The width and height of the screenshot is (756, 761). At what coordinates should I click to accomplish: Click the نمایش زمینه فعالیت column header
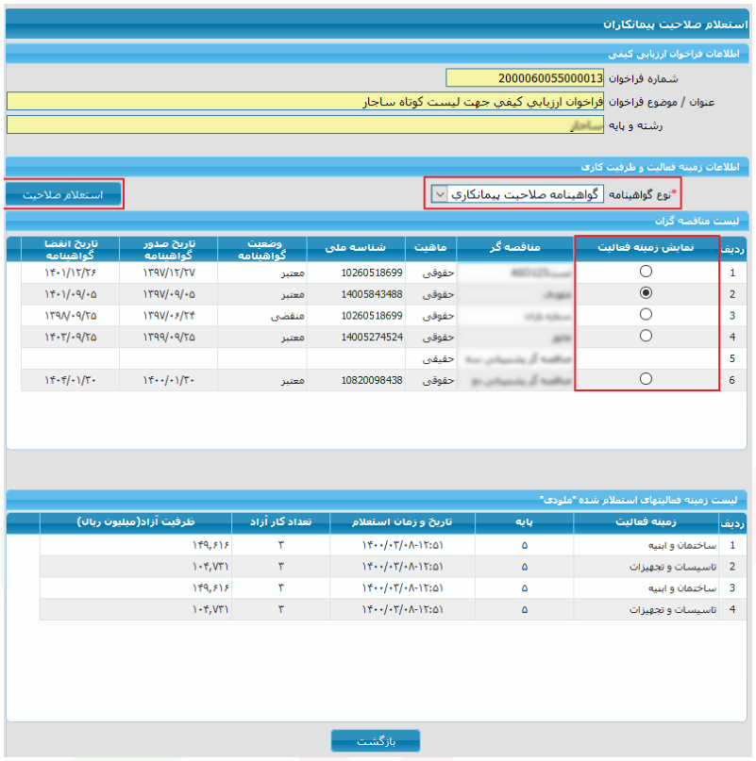[x=646, y=247]
